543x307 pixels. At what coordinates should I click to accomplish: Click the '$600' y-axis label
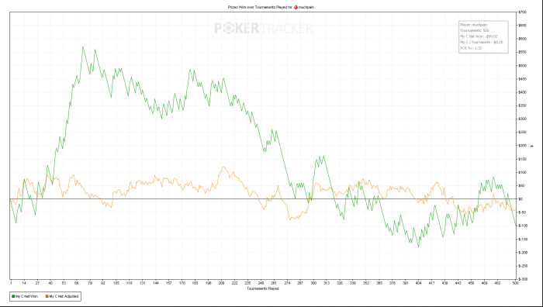tap(522, 39)
